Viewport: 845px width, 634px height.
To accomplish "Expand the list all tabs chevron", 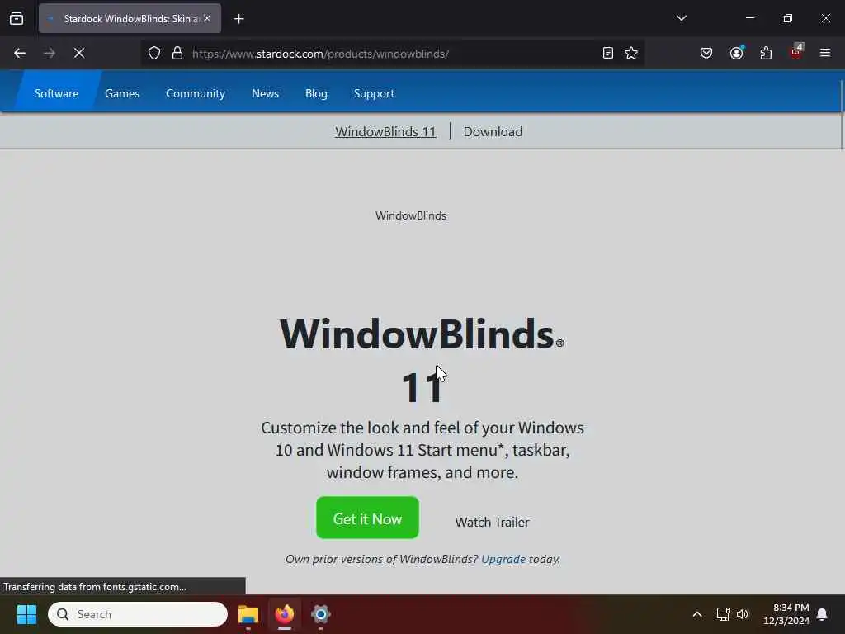I will (681, 18).
